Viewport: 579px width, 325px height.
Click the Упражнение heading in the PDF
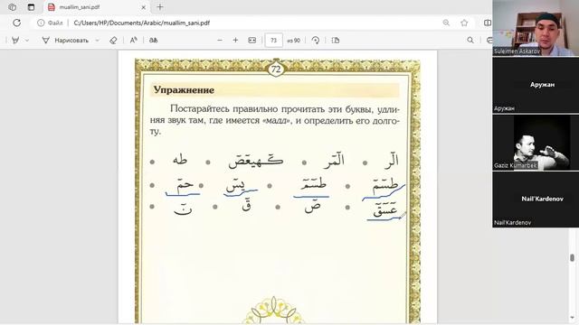pos(184,90)
